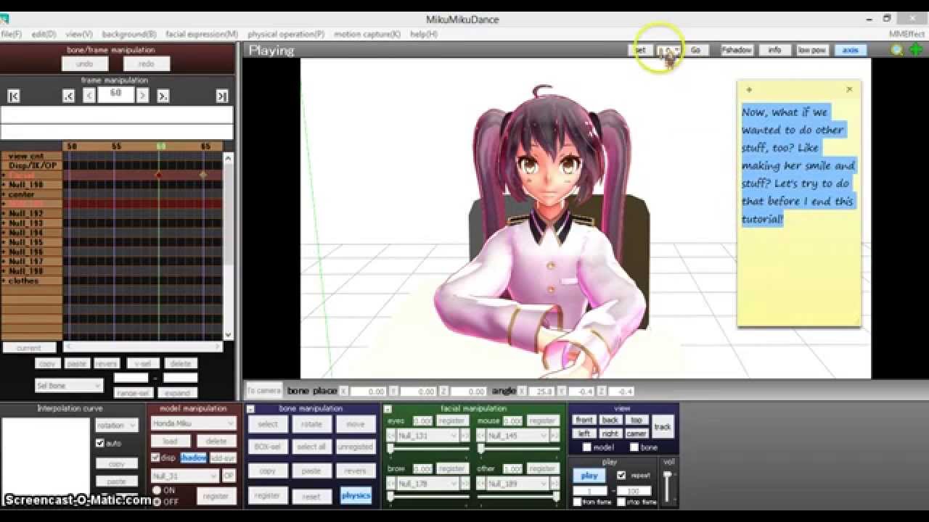This screenshot has height=522, width=929.
Task: Collapse the bone manipulation panel
Action: point(250,409)
